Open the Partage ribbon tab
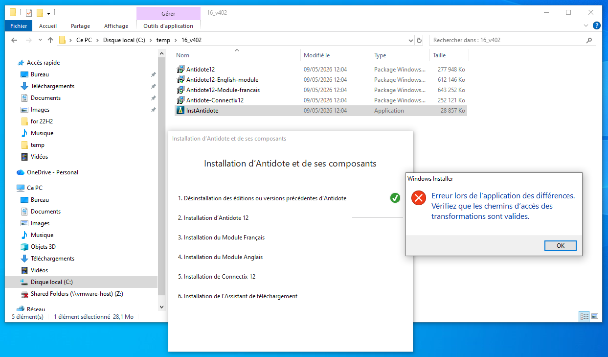This screenshot has height=357, width=608. (x=80, y=26)
